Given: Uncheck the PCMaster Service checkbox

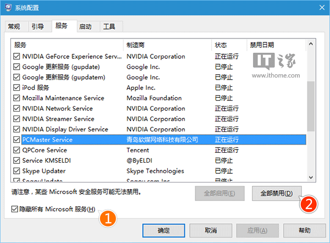Looking at the screenshot, I should [x=16, y=140].
